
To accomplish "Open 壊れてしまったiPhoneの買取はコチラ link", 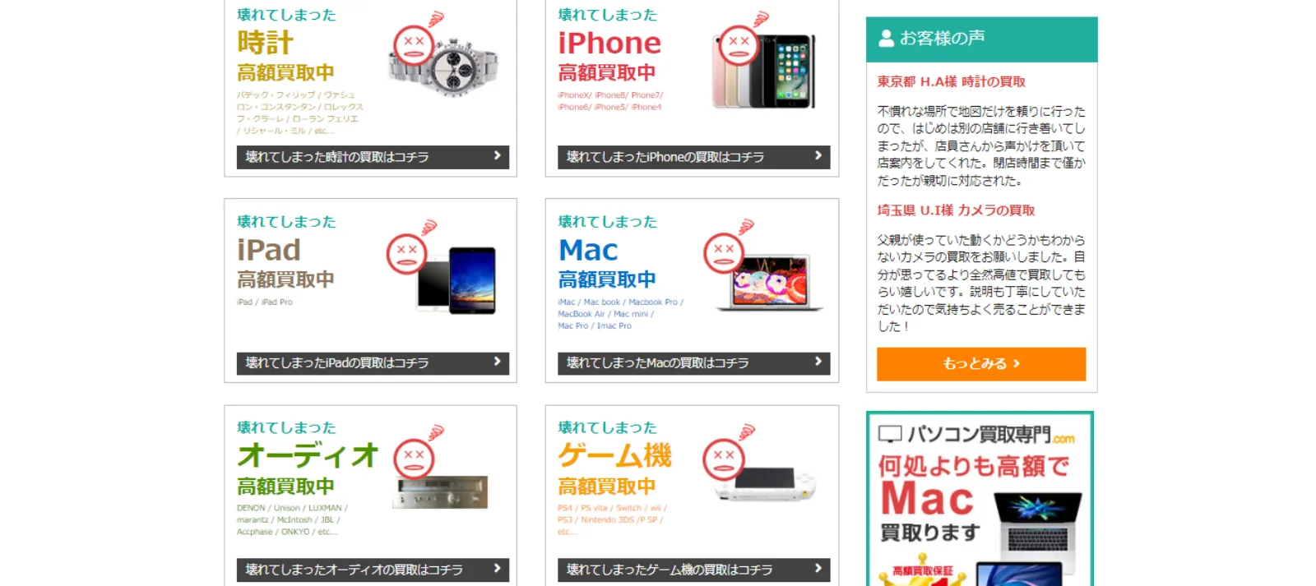I will (x=693, y=157).
